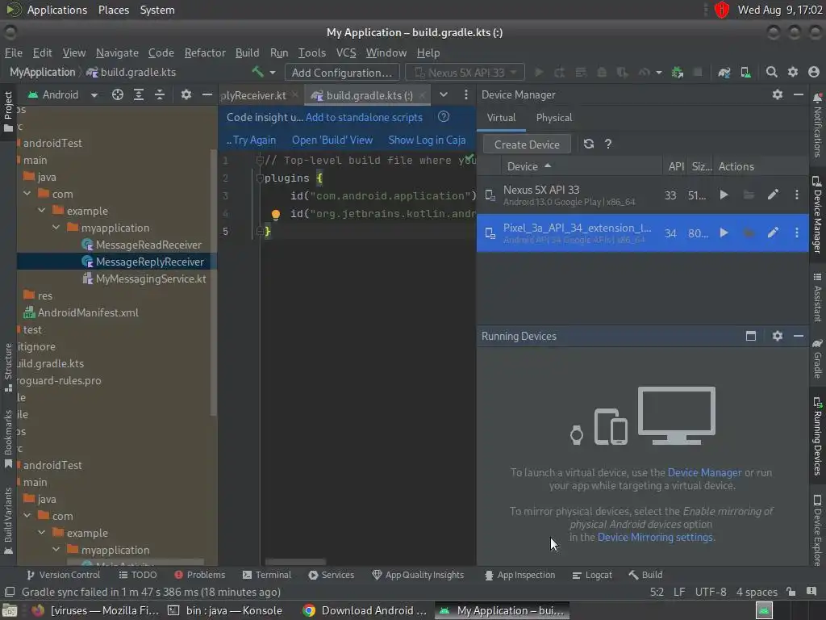Open Running Devices settings gear
This screenshot has height=620, width=826.
point(778,336)
